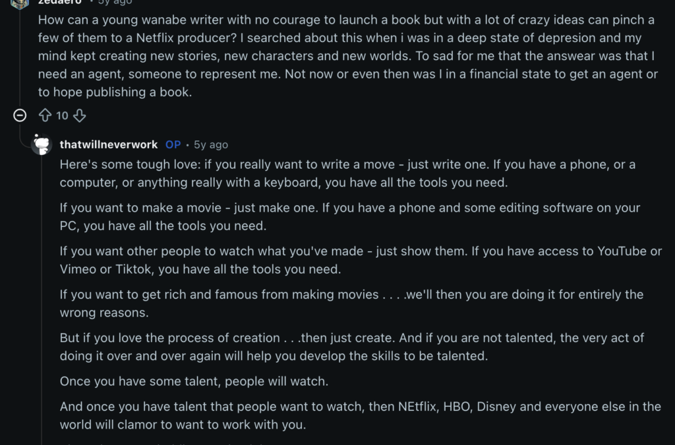Open the reply's "5y ago" timestamp permalink
The image size is (675, 445).
[x=211, y=144]
